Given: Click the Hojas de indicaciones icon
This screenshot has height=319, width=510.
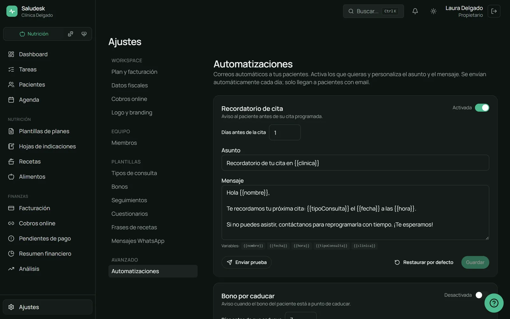Looking at the screenshot, I should pyautogui.click(x=11, y=146).
